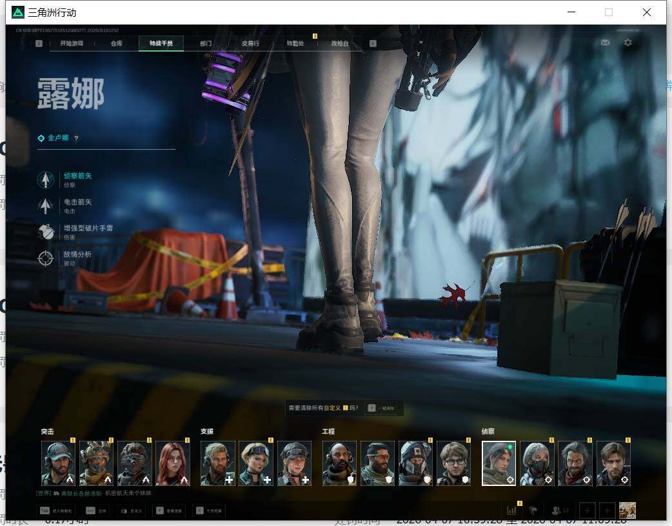Open the 部门 tab
The height and width of the screenshot is (526, 672).
tap(206, 43)
